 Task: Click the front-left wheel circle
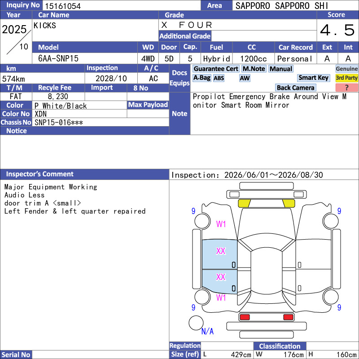pos(202,221)
